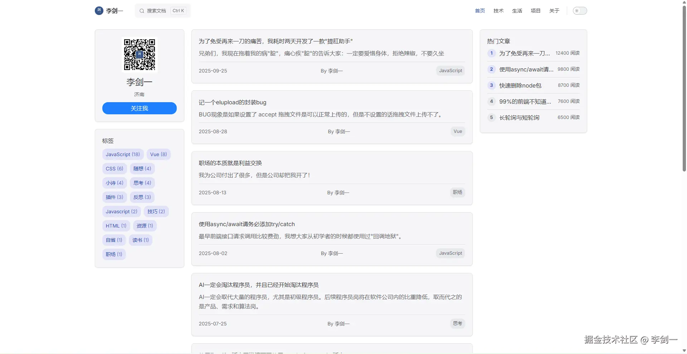Open the 技术 navigation menu
This screenshot has height=354, width=687.
pyautogui.click(x=498, y=11)
